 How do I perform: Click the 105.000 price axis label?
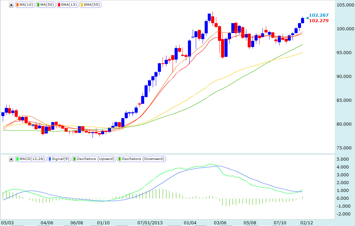click(x=345, y=5)
